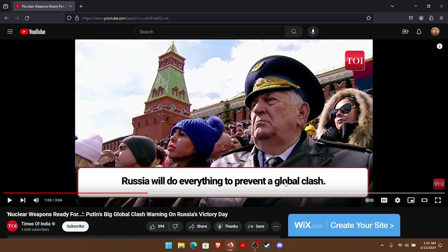List all tabs dropdown arrow
The width and height of the screenshot is (448, 252).
click(x=392, y=6)
